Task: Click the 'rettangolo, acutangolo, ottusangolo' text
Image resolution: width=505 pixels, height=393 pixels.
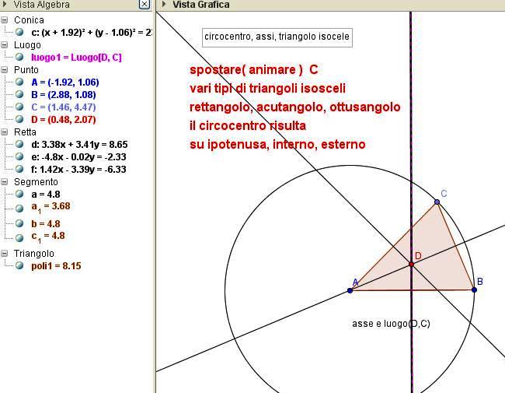Action: click(295, 107)
